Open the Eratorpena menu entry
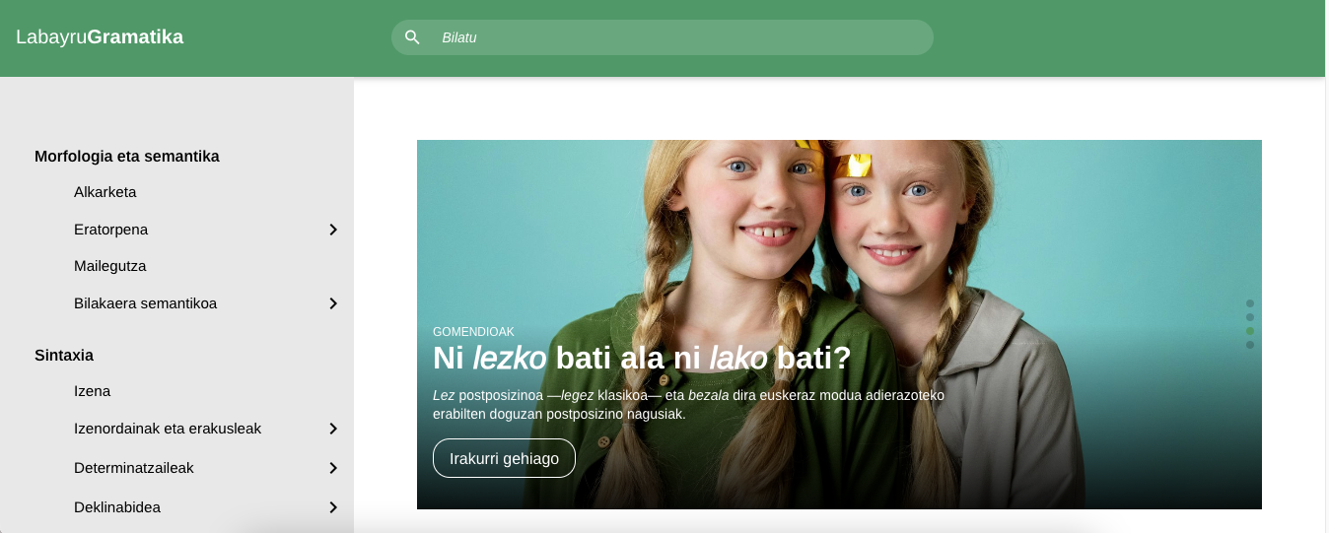Image resolution: width=1329 pixels, height=533 pixels. point(110,230)
